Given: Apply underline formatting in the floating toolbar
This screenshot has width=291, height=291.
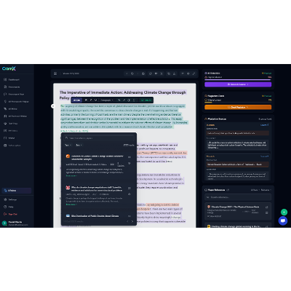Looking at the screenshot, I should (95, 100).
